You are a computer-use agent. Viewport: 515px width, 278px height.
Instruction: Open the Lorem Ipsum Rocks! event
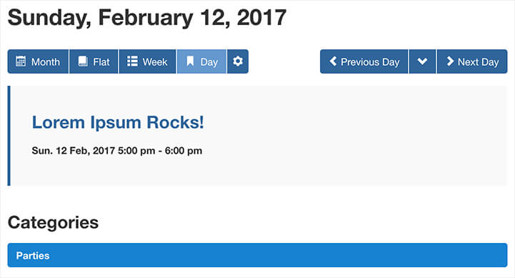(x=118, y=123)
